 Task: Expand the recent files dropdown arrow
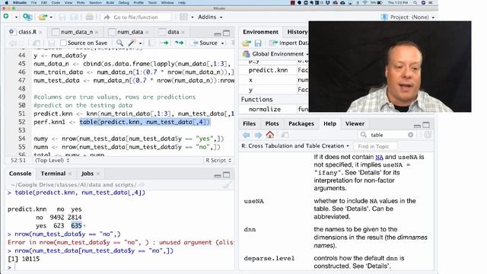coord(51,17)
